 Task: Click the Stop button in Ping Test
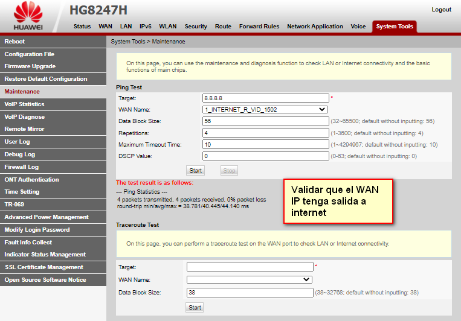click(x=229, y=171)
